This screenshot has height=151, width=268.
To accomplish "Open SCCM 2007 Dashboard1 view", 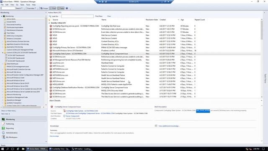I will (16, 55).
